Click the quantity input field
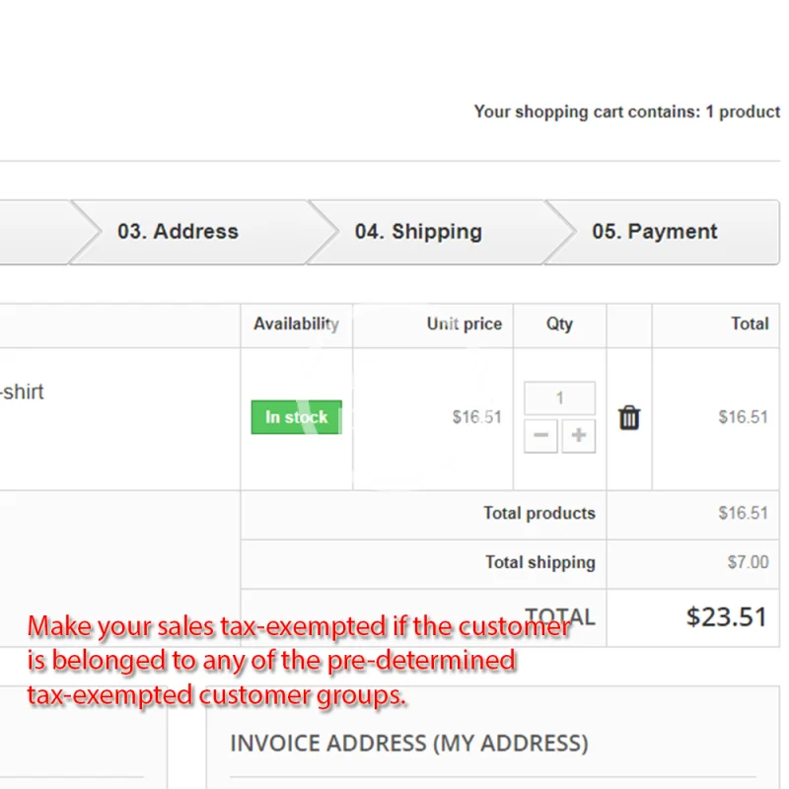 pyautogui.click(x=559, y=398)
